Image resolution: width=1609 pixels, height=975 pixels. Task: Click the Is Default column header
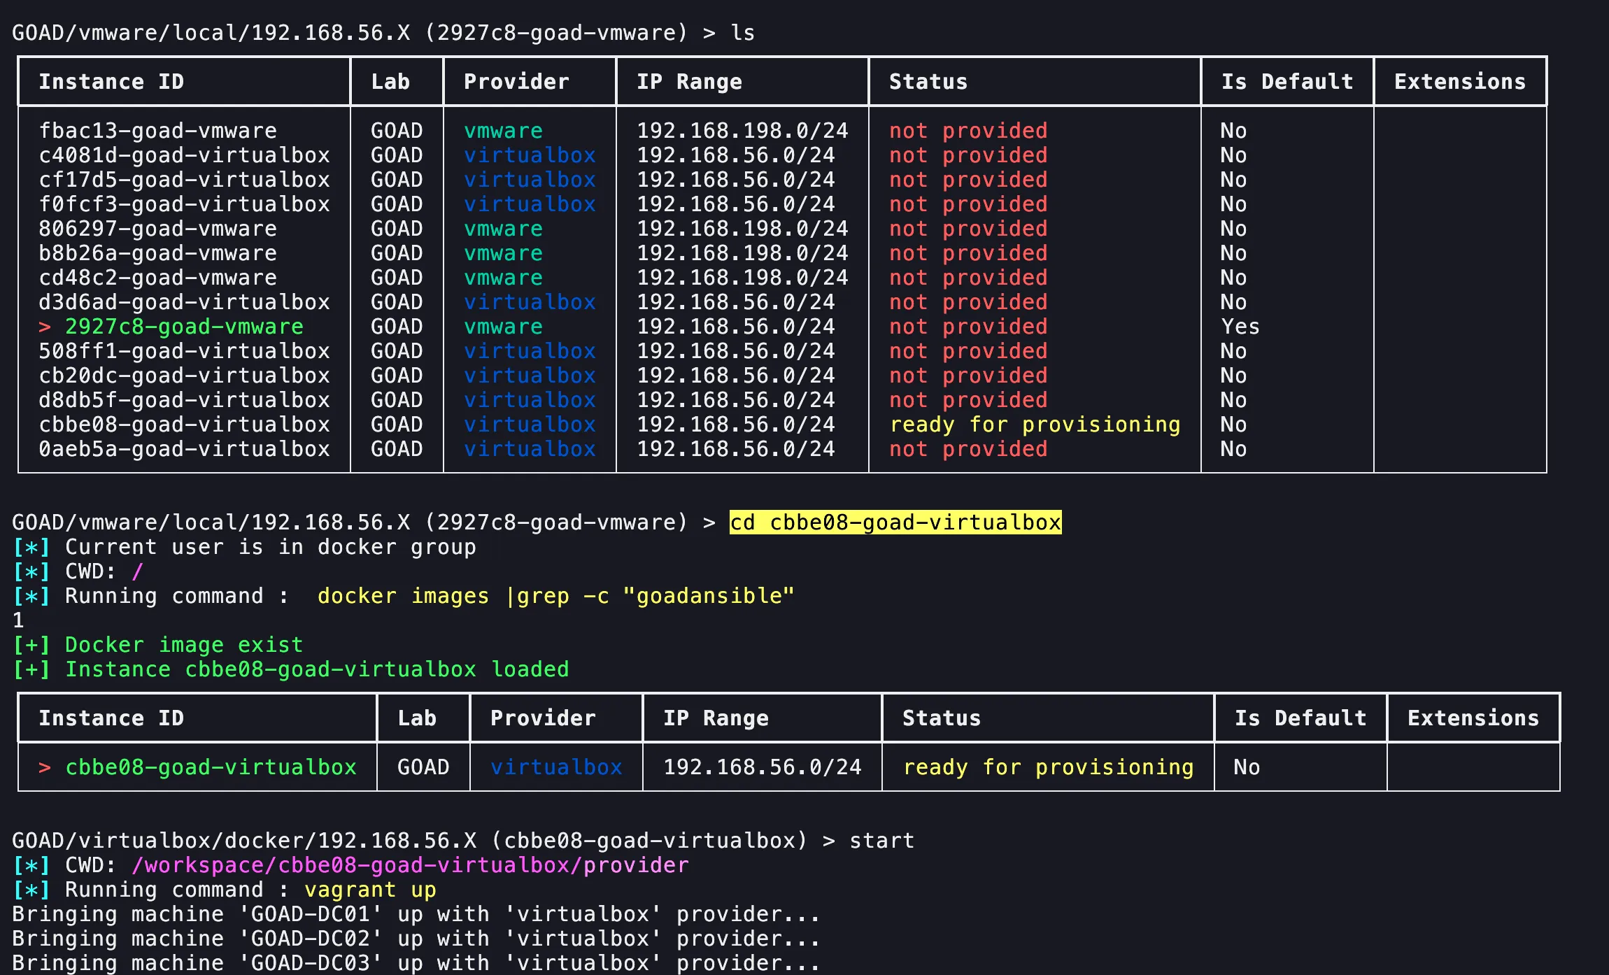tap(1287, 81)
